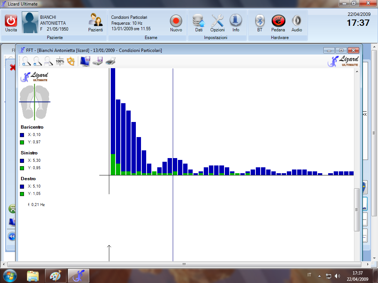Click the Audio speaker hardware icon

coord(296,21)
